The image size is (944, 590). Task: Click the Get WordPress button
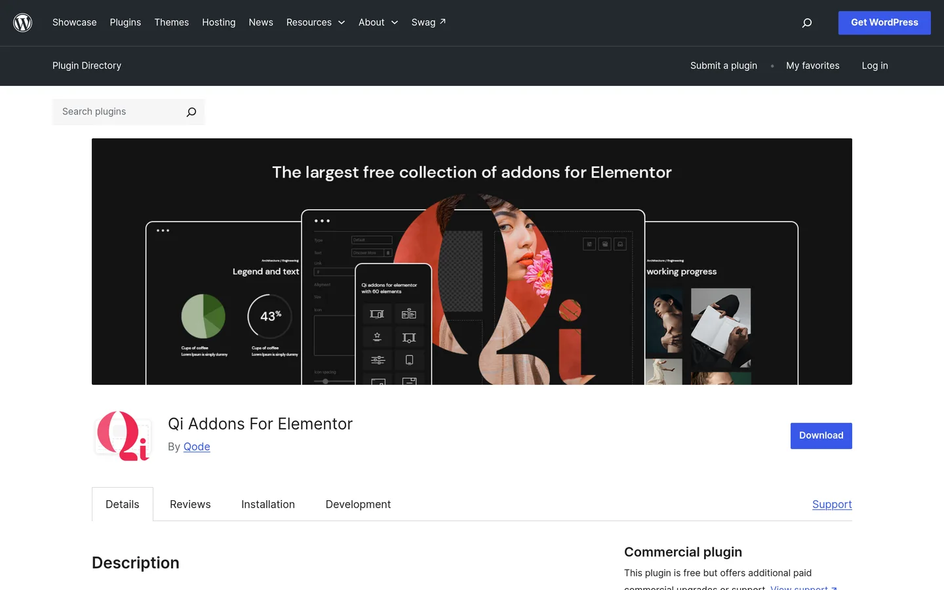coord(884,23)
